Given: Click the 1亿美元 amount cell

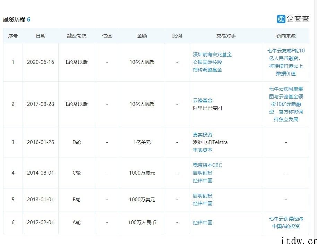Looking at the screenshot, I should pos(142,142).
